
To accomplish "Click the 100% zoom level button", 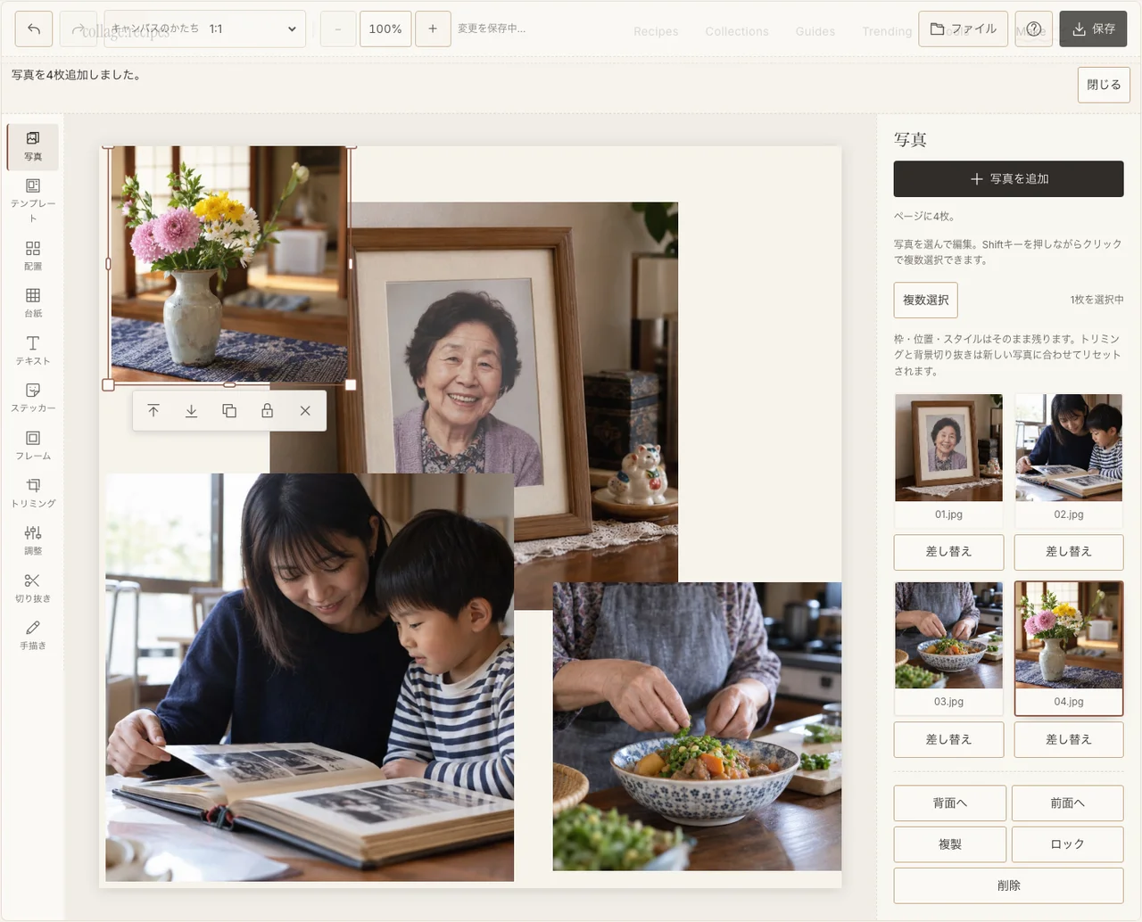I will 385,29.
